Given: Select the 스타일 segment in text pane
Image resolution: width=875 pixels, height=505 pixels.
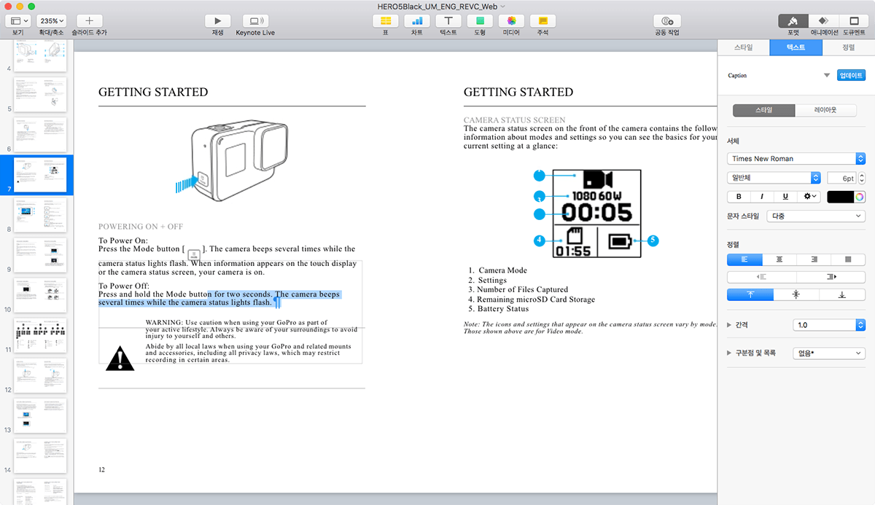Looking at the screenshot, I should [763, 110].
